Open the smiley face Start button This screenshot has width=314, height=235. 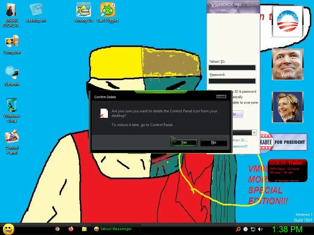[9, 229]
